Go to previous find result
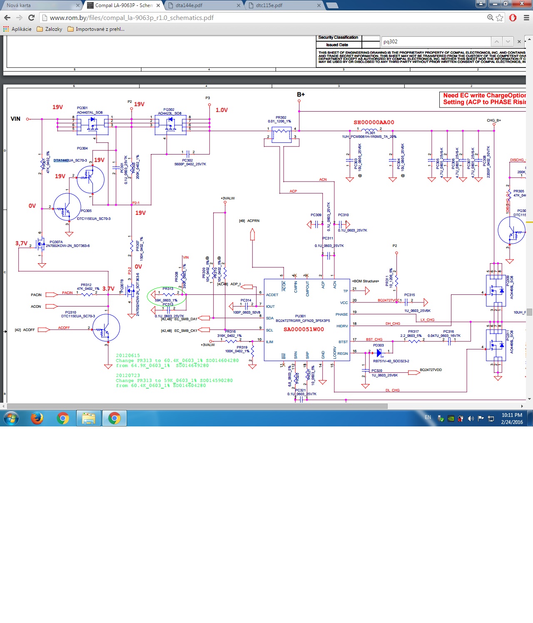533x623 pixels. (496, 42)
